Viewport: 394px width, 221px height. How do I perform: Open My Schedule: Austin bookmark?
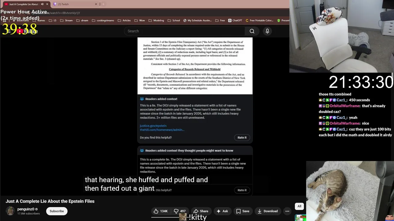click(x=197, y=21)
